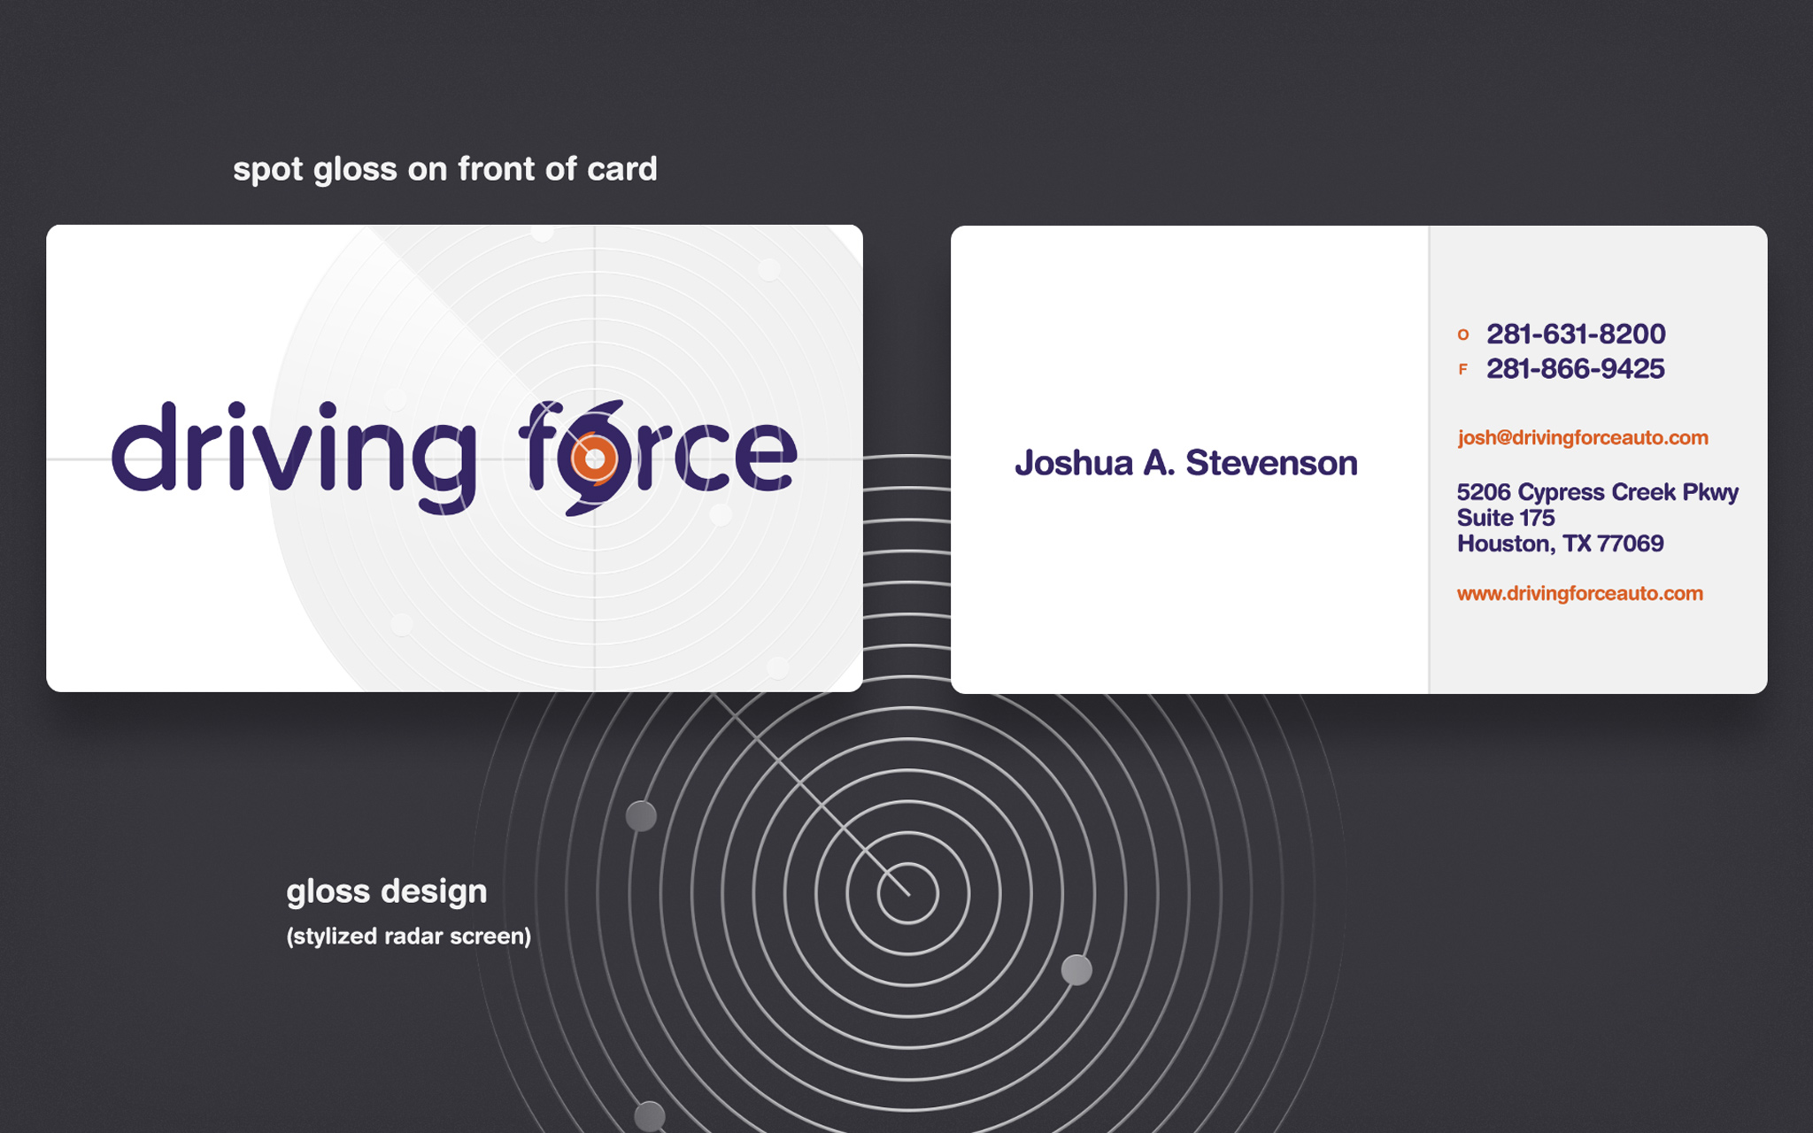The image size is (1813, 1133).
Task: Click the email josh@drivingforceauto.com
Action: click(x=1583, y=437)
